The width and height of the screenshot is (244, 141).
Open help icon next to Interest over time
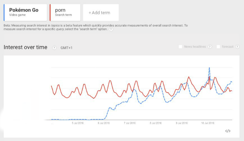pos(54,48)
